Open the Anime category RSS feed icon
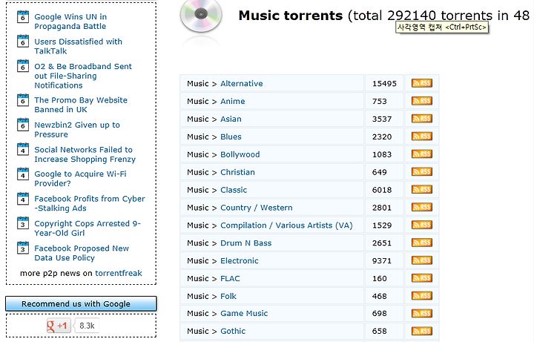The image size is (534, 342). click(421, 101)
